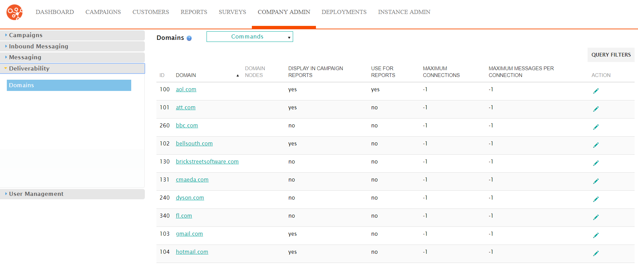Click the ID column header

pyautogui.click(x=162, y=75)
